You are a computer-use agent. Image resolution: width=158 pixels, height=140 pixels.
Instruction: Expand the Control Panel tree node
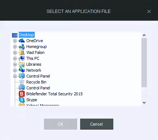click(15, 76)
